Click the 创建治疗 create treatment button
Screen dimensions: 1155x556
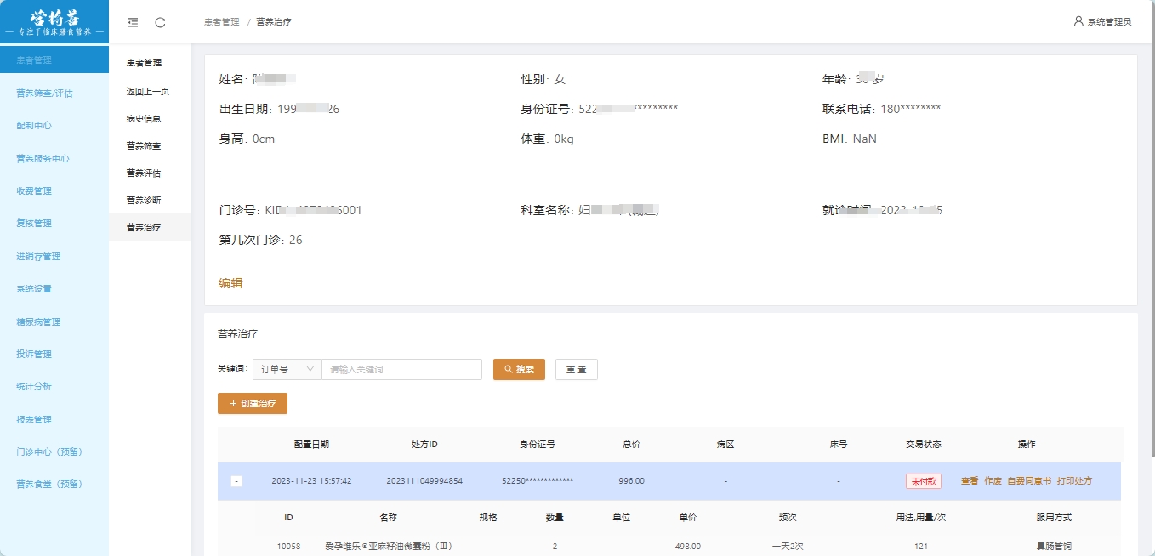click(253, 403)
